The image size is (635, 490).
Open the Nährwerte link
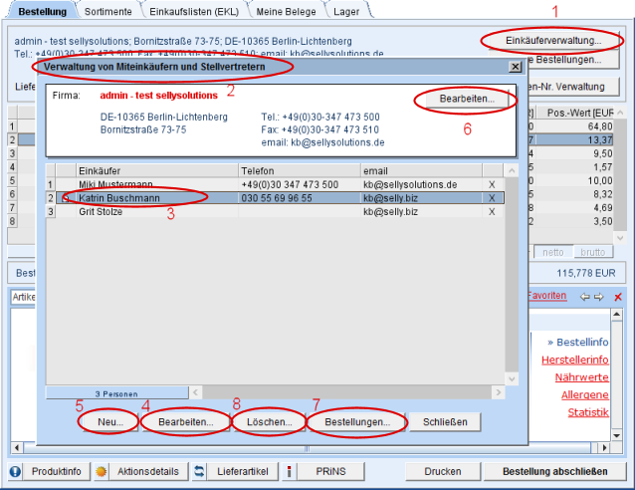coord(582,377)
